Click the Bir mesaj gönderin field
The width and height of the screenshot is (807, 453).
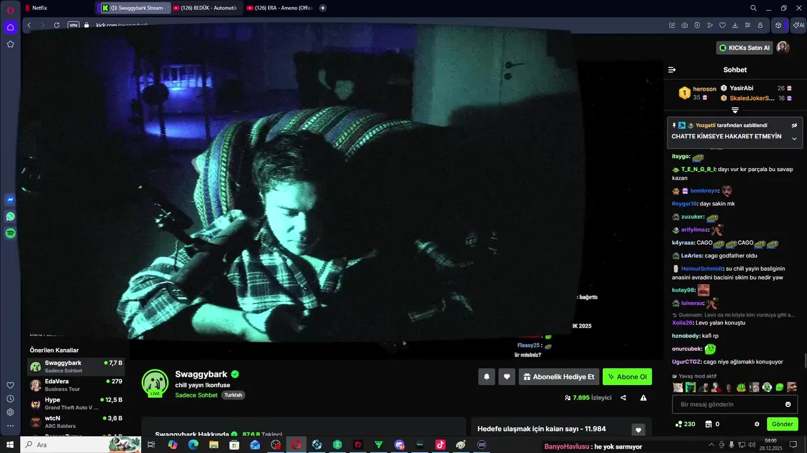[735, 405]
